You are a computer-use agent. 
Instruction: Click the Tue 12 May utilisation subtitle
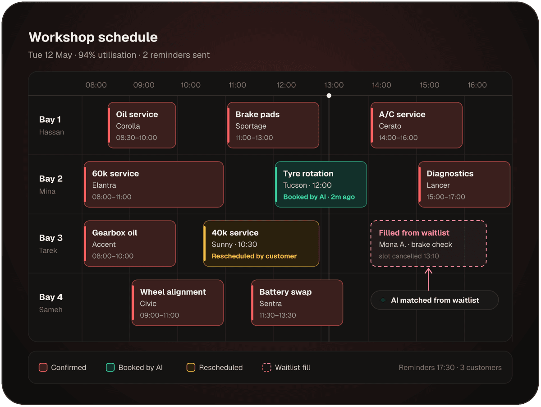click(x=119, y=55)
